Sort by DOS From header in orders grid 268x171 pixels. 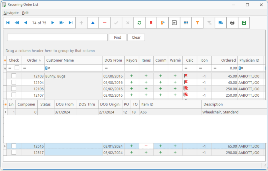114,60
